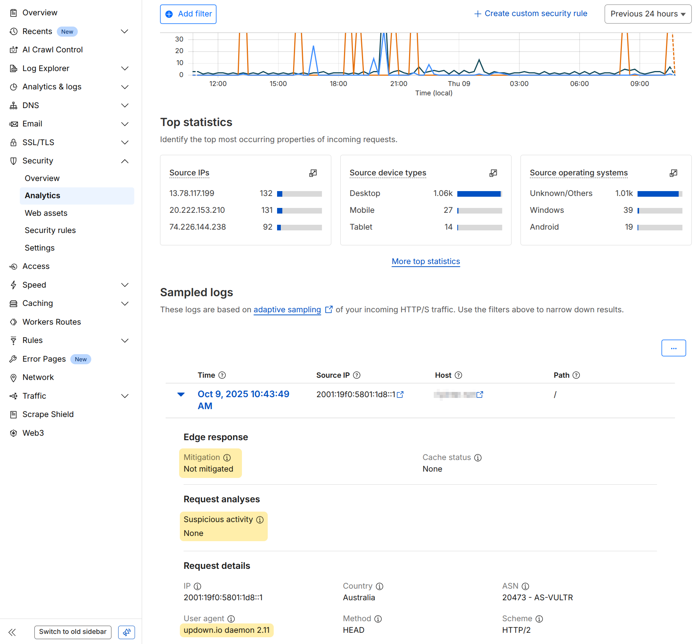This screenshot has height=644, width=697.
Task: Click the Desktop device type usage bar
Action: (x=479, y=194)
